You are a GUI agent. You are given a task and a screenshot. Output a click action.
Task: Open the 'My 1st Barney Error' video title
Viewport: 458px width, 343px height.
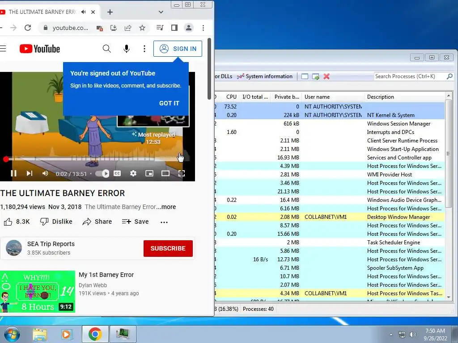pyautogui.click(x=106, y=275)
